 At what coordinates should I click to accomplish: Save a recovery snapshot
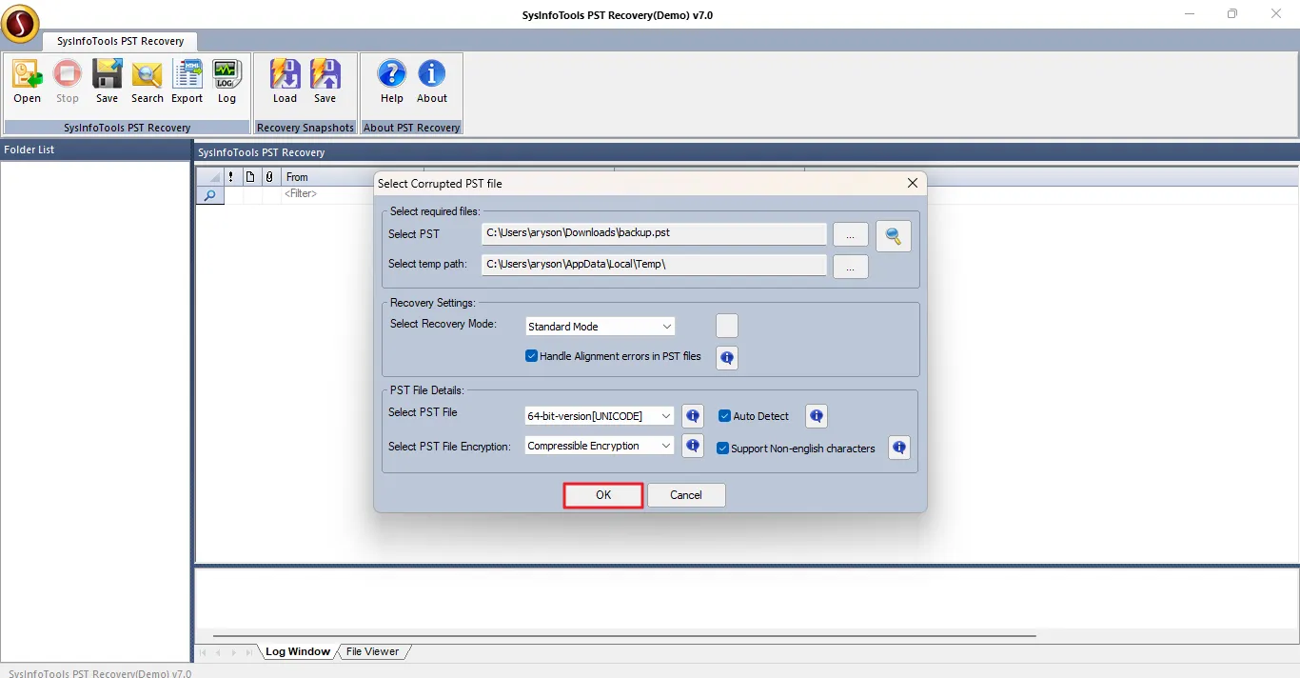[x=325, y=81]
